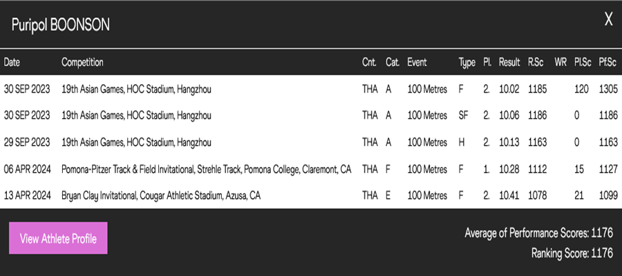Select the Asian Games final row with 10.02
The image size is (622, 276).
coord(311,89)
